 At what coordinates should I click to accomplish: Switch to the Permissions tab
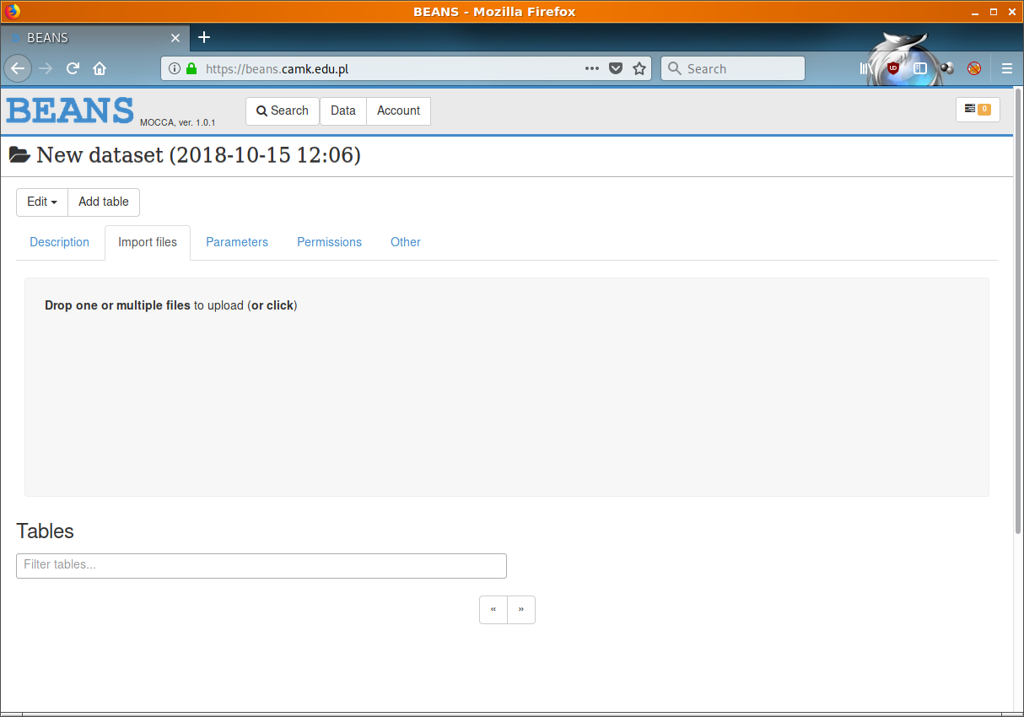click(329, 242)
